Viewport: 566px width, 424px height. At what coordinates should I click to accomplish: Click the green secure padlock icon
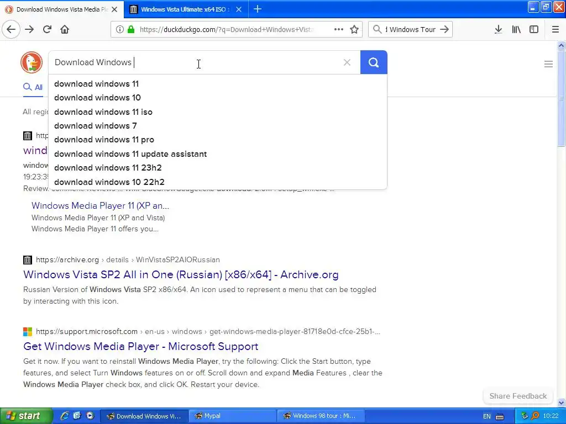coord(131,29)
